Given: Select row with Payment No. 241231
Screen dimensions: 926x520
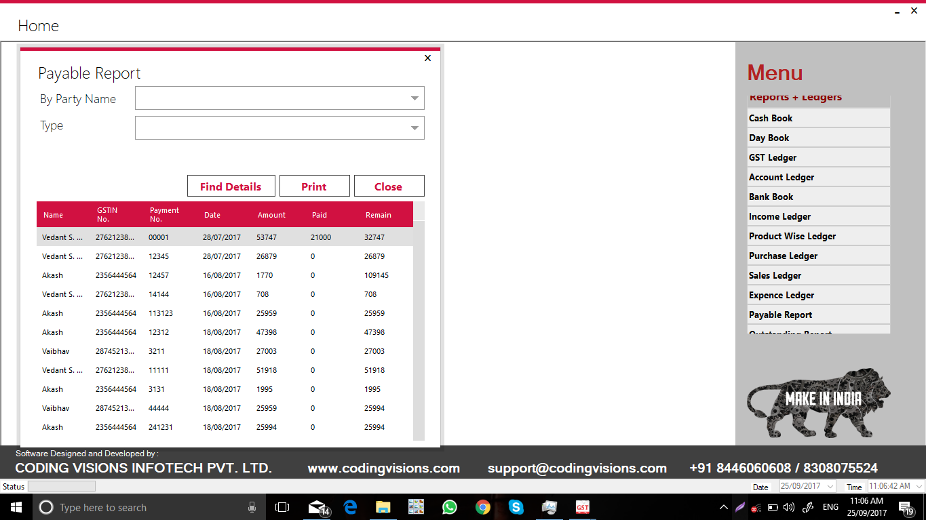Looking at the screenshot, I should point(225,427).
